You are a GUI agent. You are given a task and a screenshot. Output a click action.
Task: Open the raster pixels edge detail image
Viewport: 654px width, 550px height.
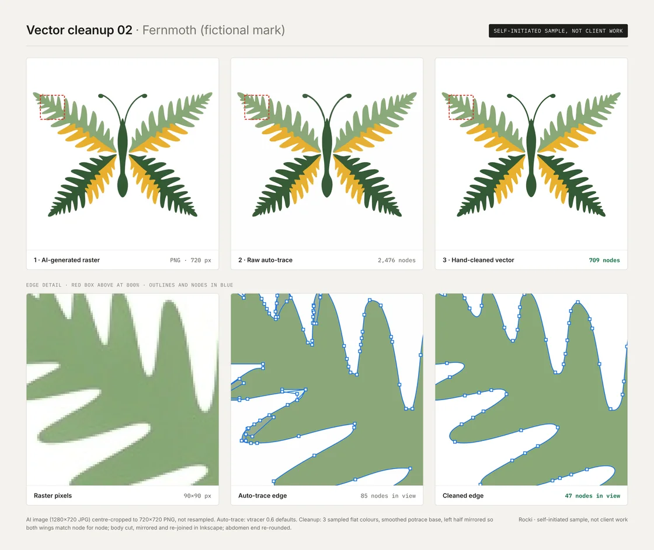(x=123, y=390)
